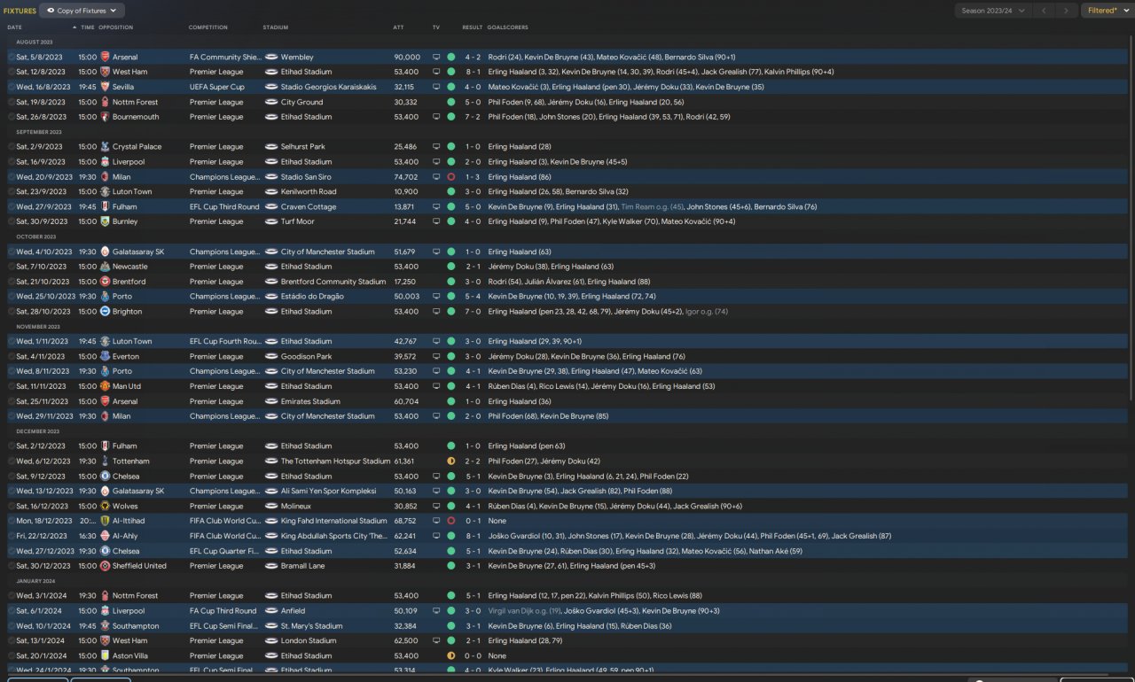This screenshot has width=1135, height=682.
Task: Open the Copy of Fixtures view dropdown
Action: coord(83,11)
